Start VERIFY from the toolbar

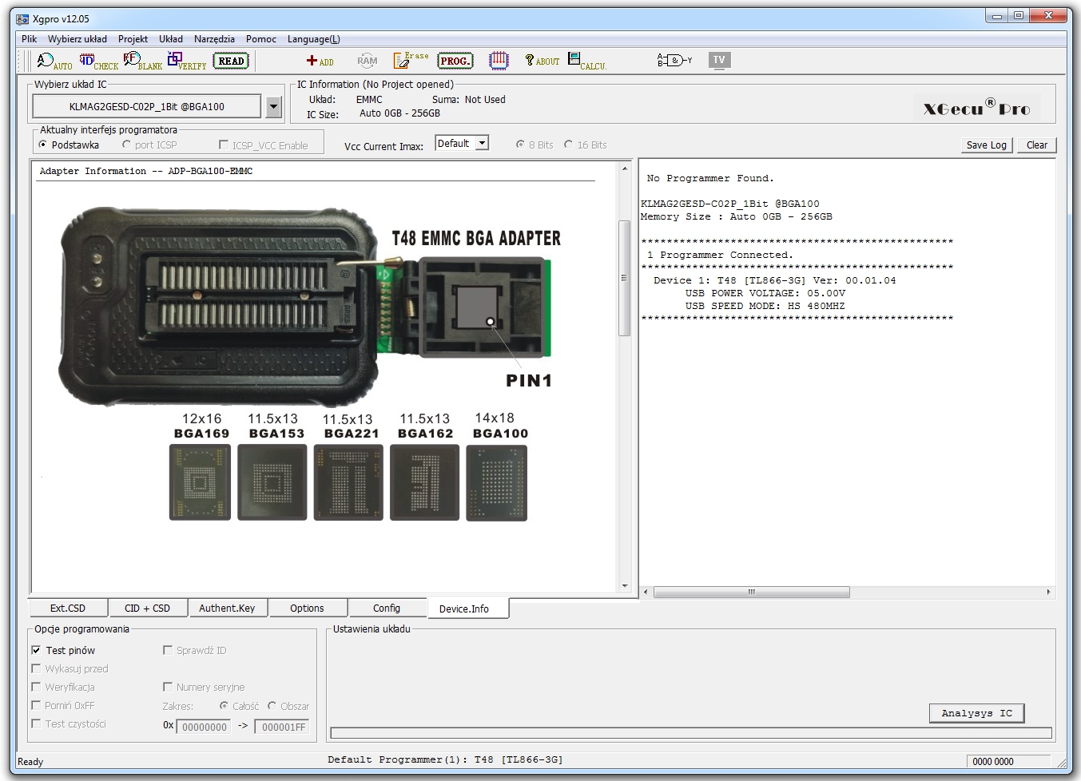(187, 61)
